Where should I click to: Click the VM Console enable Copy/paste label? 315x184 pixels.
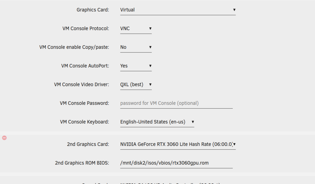click(x=74, y=47)
